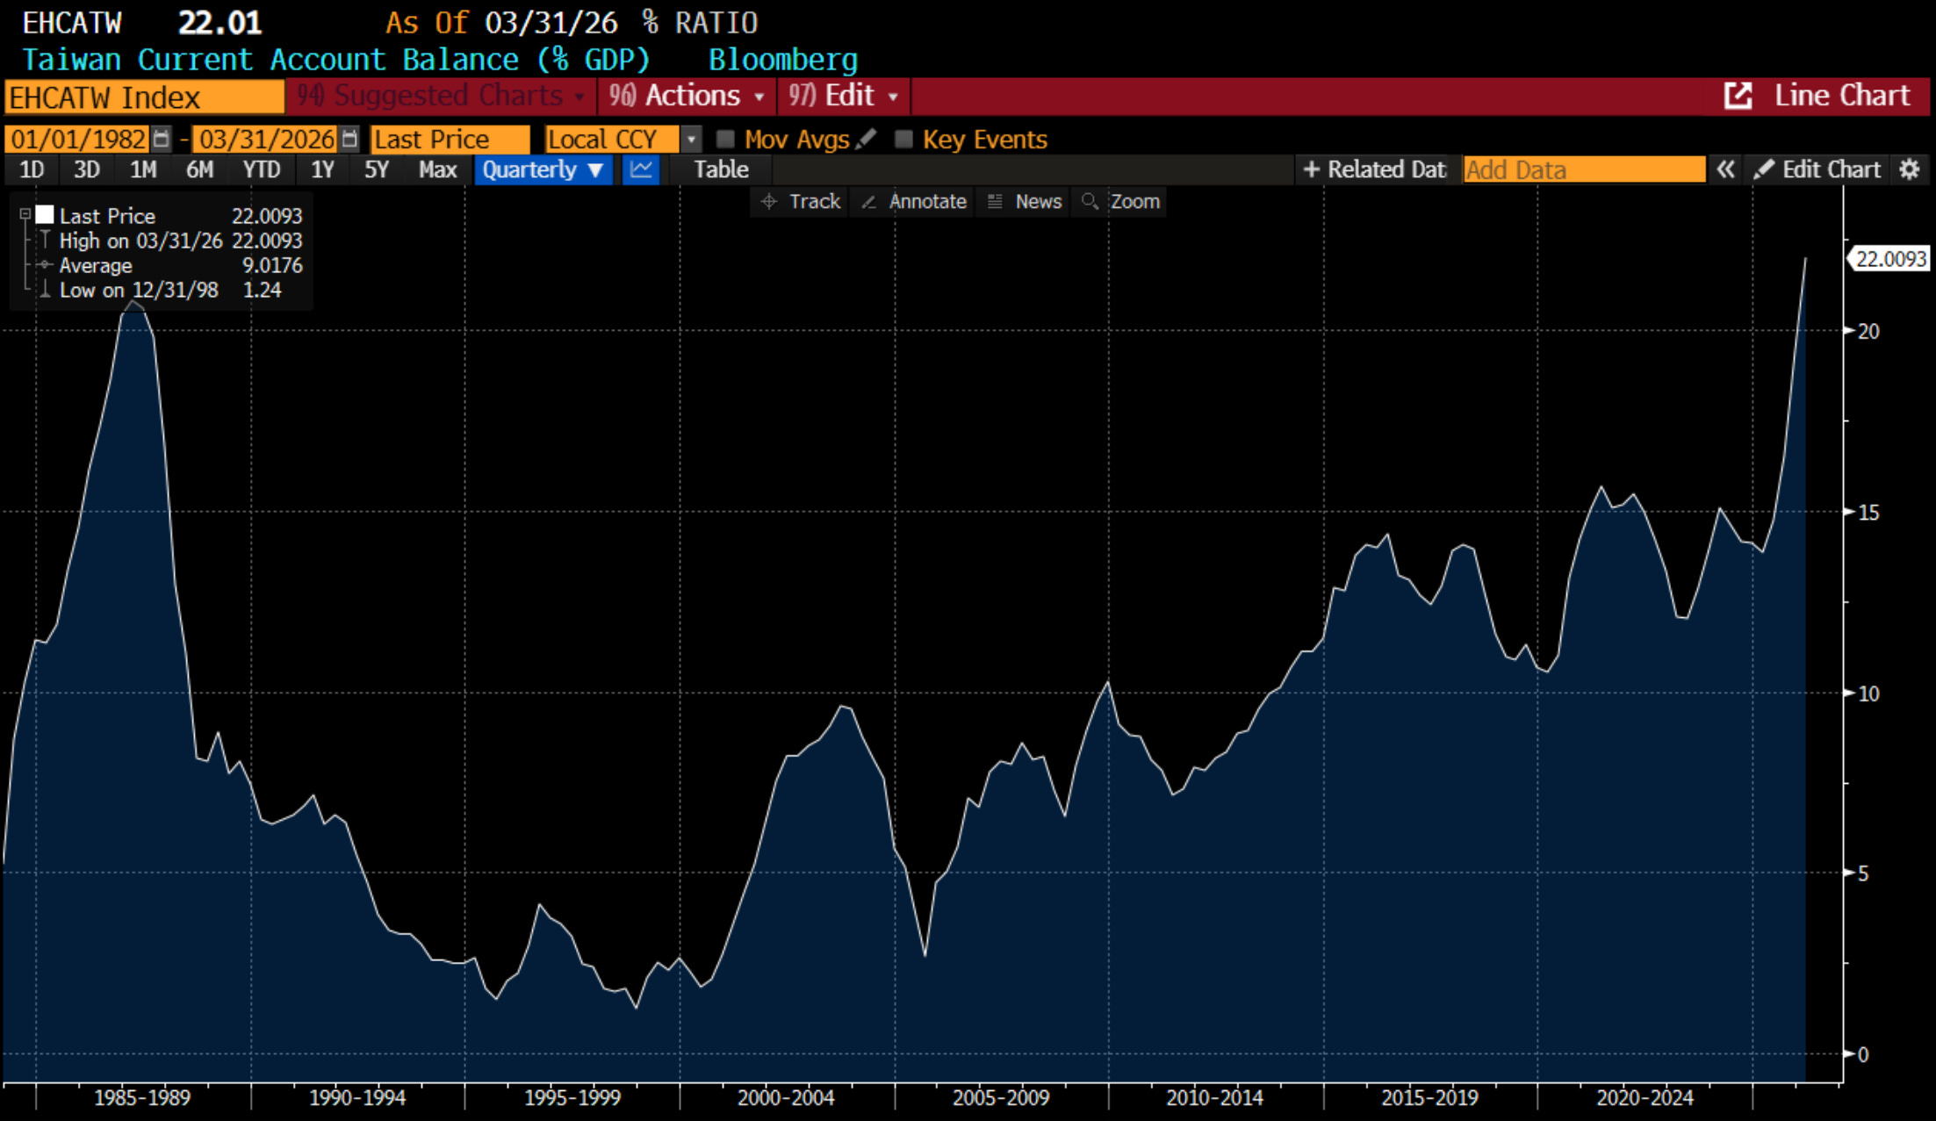Open the end date calendar picker icon
1936x1121 pixels.
[x=349, y=139]
